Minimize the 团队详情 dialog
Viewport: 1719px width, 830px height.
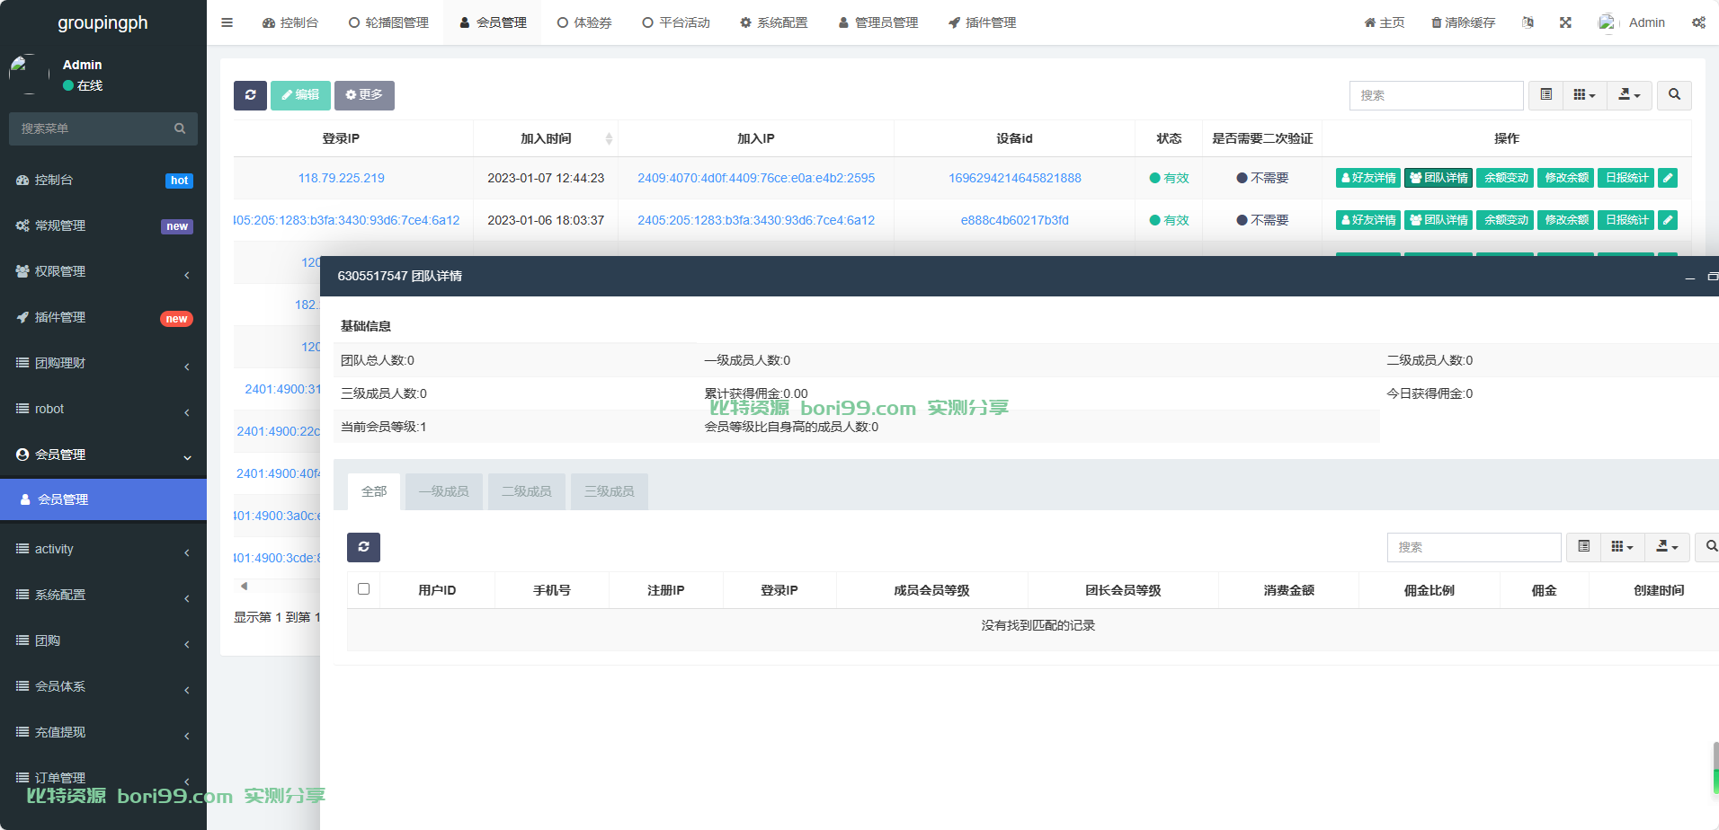[x=1690, y=277]
